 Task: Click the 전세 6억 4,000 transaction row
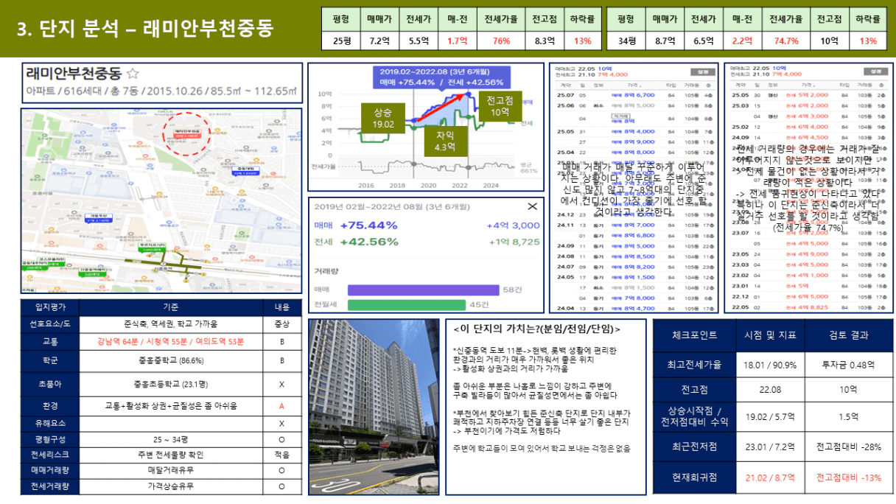[809, 127]
